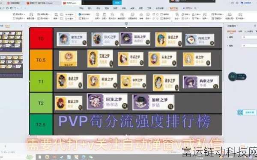This screenshot has width=257, height=160.
Task: Select the light green T2 tier label cell
Action: pyautogui.click(x=41, y=103)
